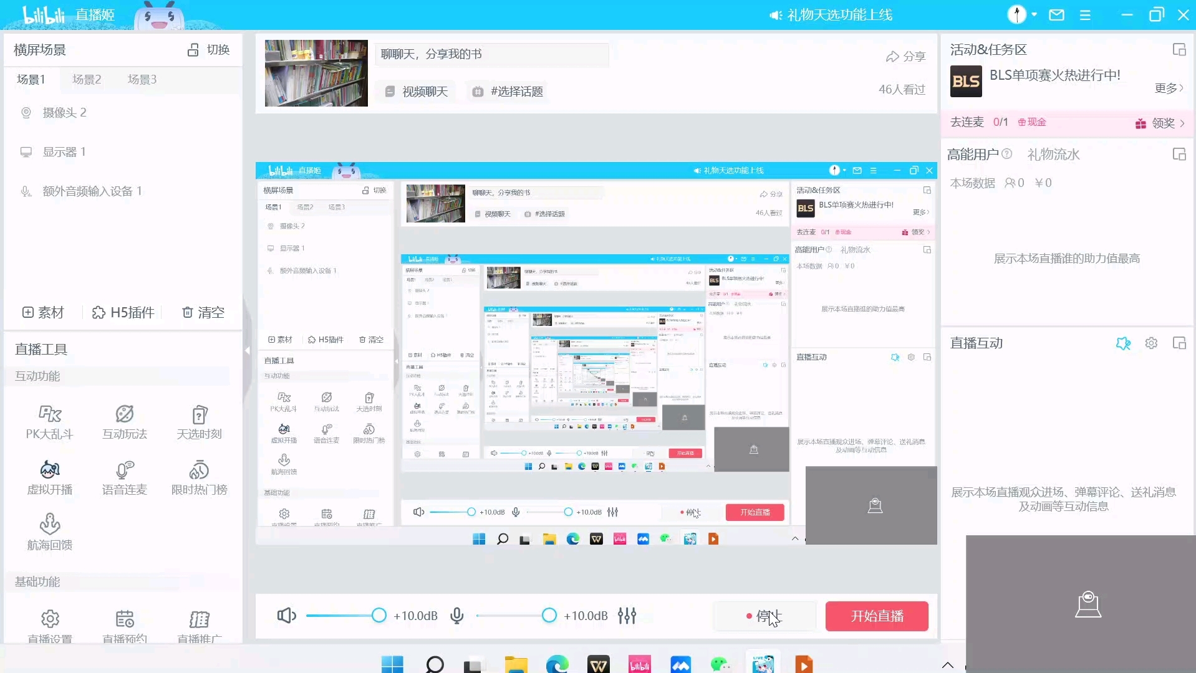Open 直播互动 settings gear
This screenshot has width=1196, height=673.
tap(1151, 343)
